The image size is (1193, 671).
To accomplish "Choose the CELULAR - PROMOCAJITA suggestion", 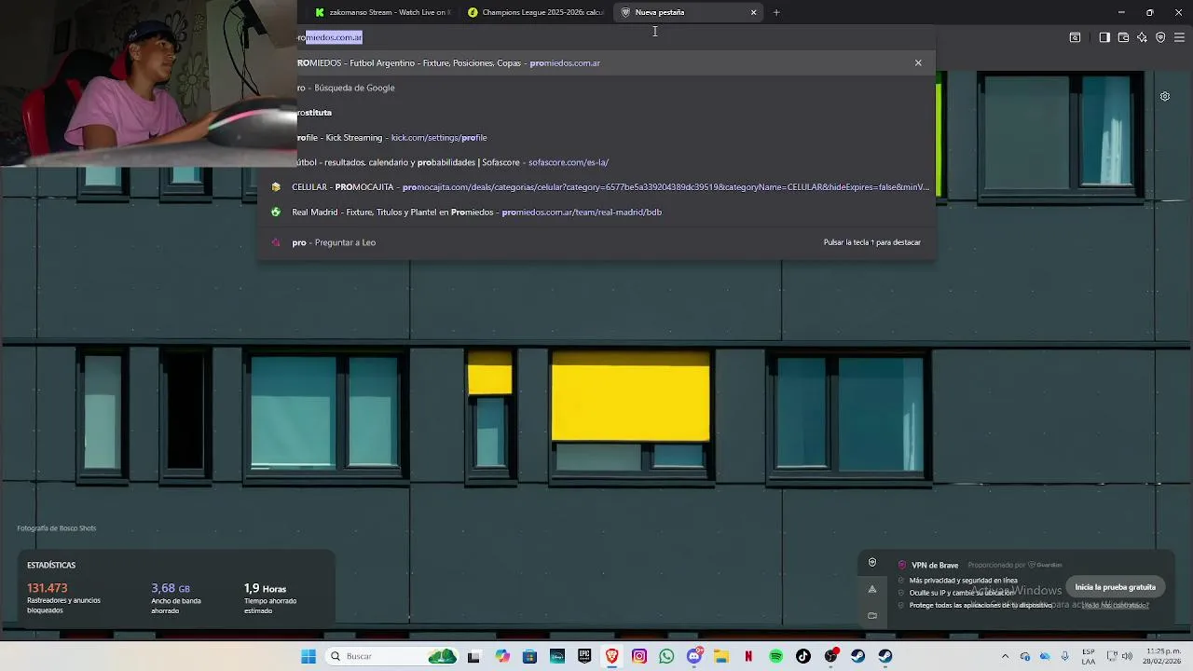I will pos(596,186).
